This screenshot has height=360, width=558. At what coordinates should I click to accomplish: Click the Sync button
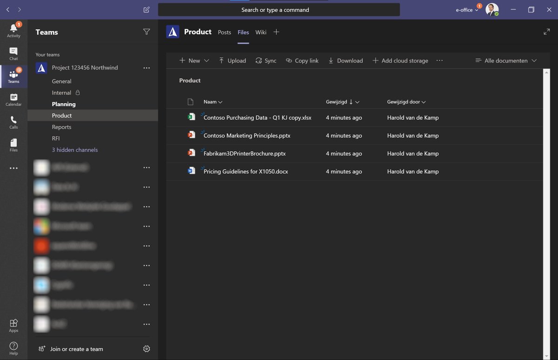(266, 60)
